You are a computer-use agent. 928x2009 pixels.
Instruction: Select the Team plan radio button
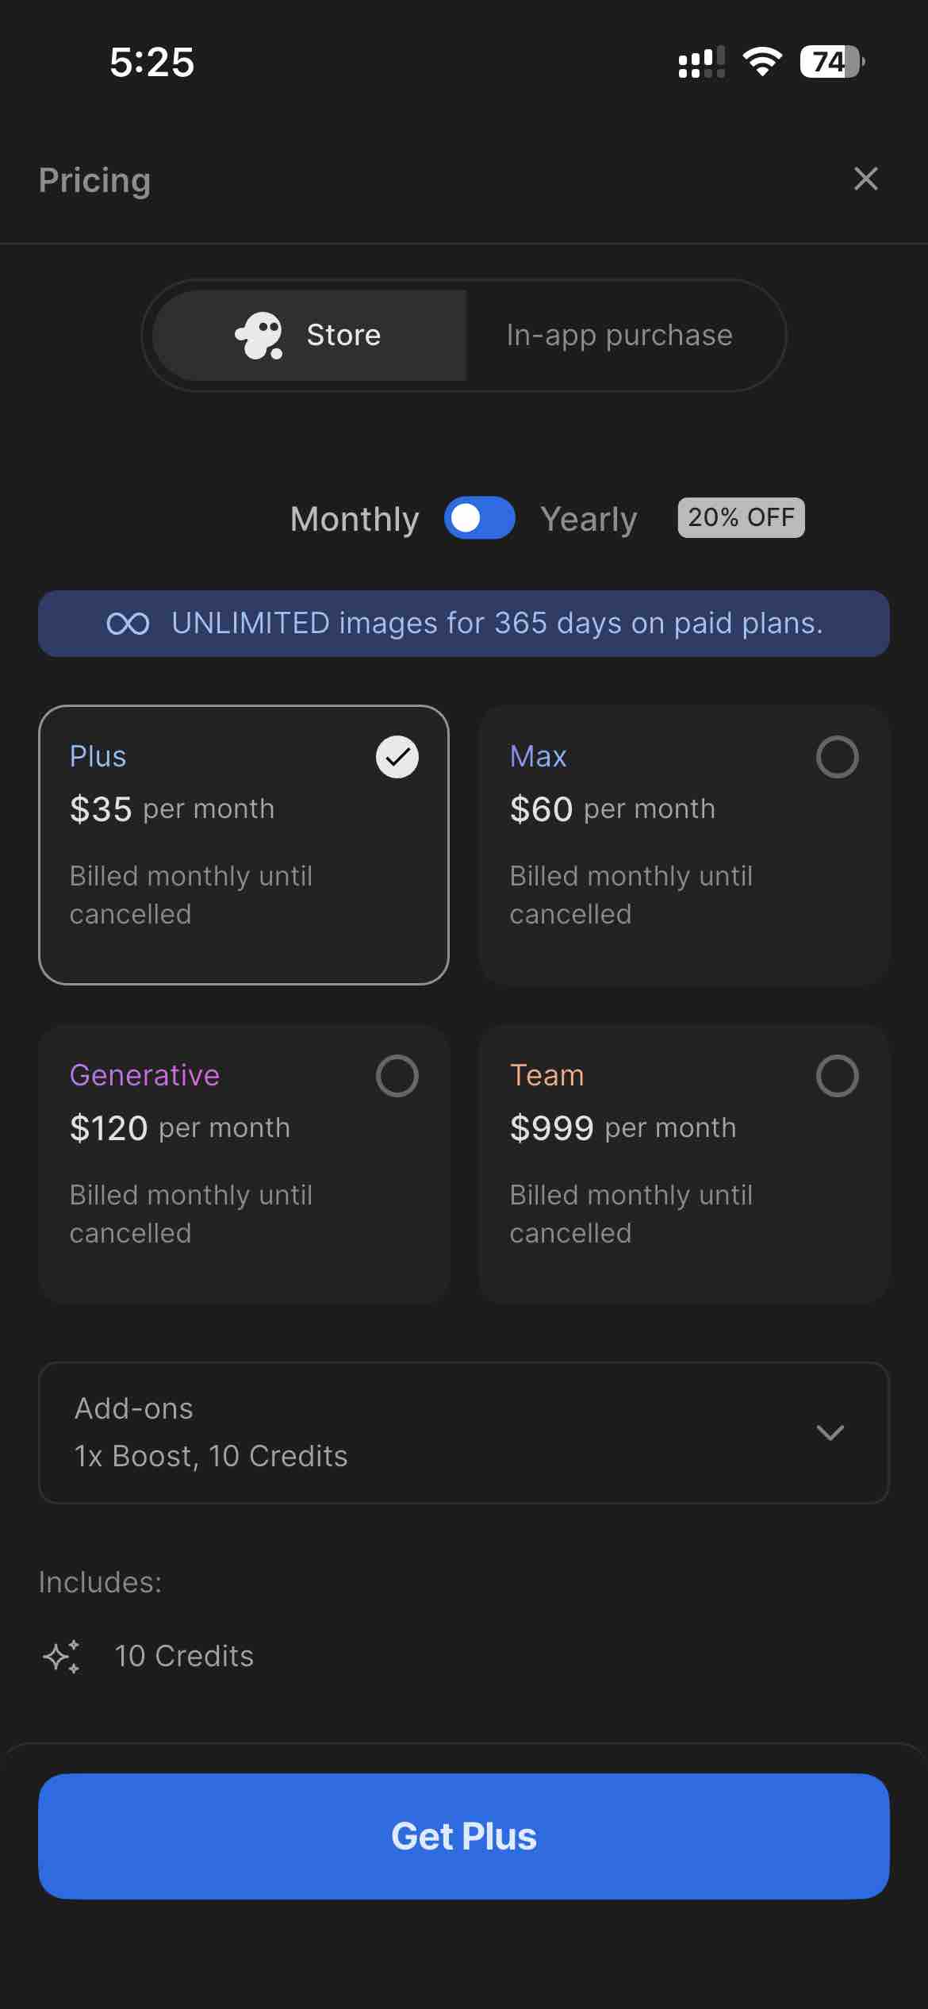point(838,1076)
